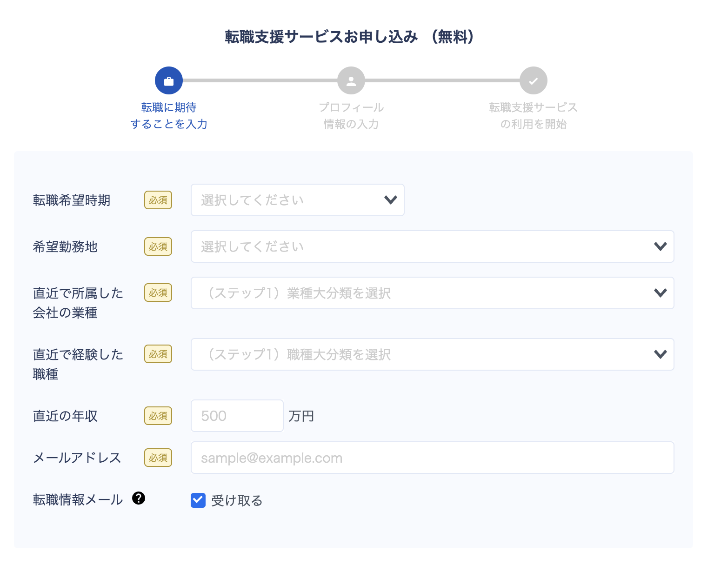
Task: Click the 直近で所属した会社の業種 field label
Action: click(x=78, y=303)
